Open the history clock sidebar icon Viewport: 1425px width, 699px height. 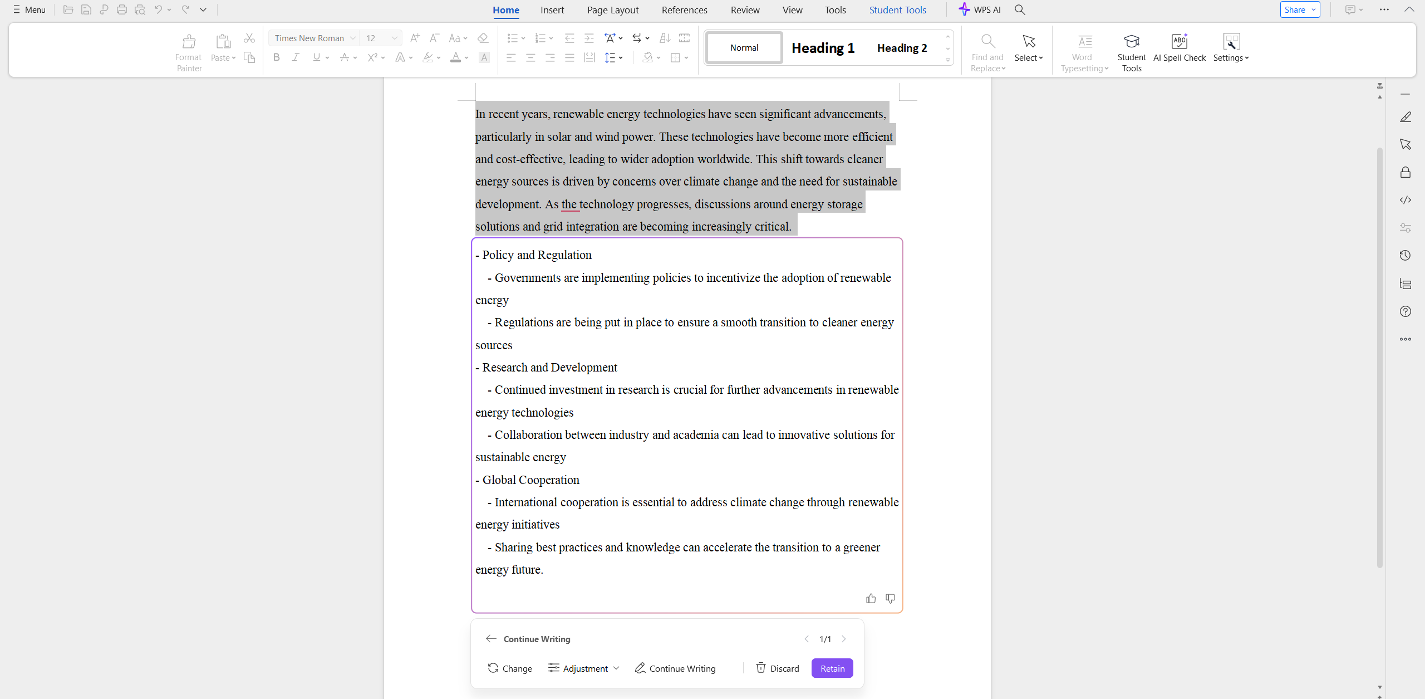click(x=1405, y=255)
